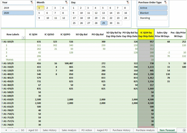The image size is (187, 133).
Task: Open the PO Action sheet tab
Action: pos(87,130)
